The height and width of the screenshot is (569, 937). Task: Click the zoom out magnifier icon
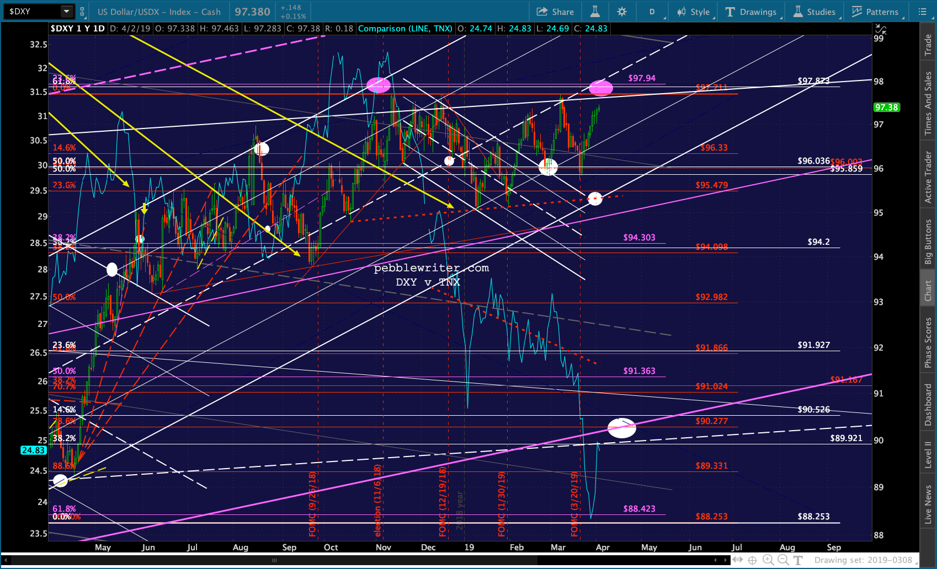pos(783,560)
